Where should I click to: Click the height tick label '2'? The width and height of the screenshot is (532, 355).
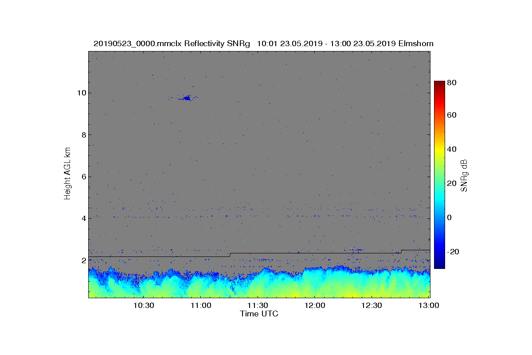[83, 260]
